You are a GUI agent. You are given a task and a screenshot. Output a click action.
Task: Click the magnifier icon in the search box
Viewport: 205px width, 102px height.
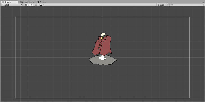169,5
